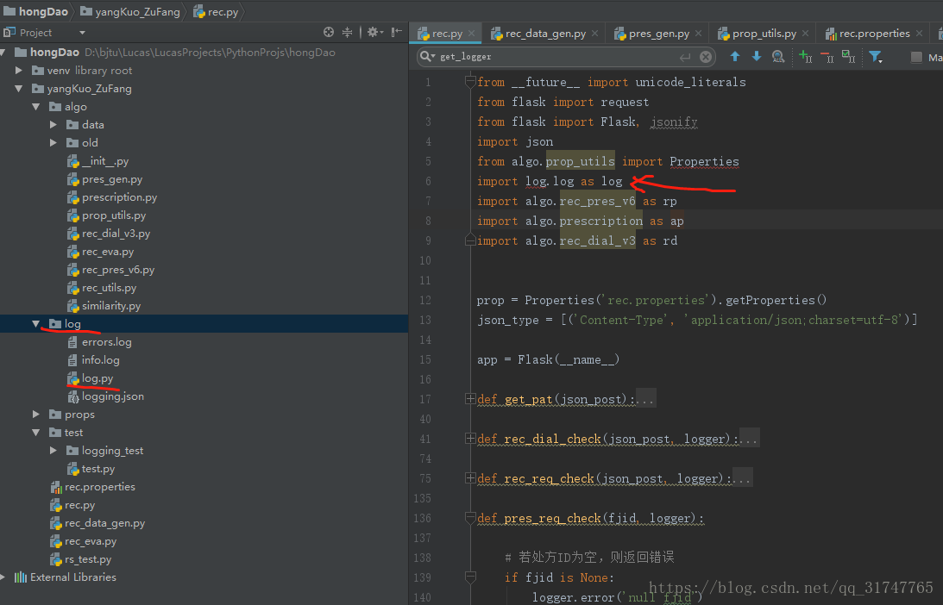Click inside the get_logger search field

(518, 56)
